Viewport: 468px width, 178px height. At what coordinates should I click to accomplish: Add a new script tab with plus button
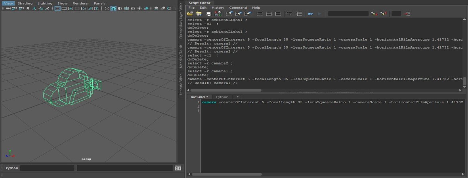click(x=238, y=97)
